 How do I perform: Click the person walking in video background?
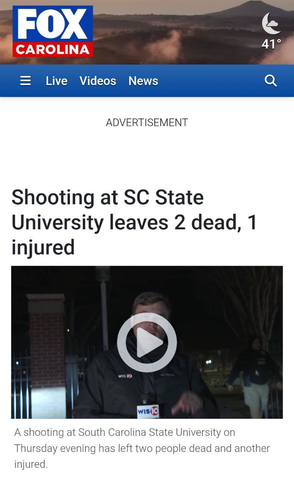255,378
